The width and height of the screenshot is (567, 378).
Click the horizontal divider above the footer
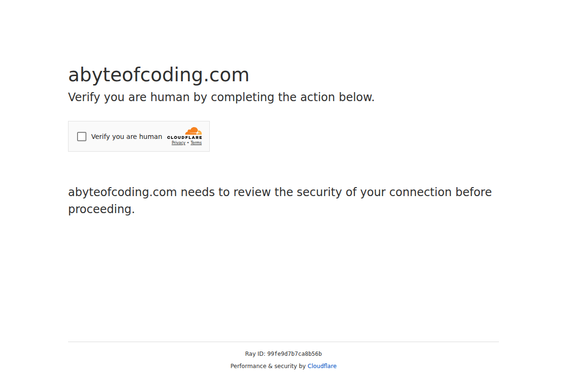pyautogui.click(x=283, y=342)
